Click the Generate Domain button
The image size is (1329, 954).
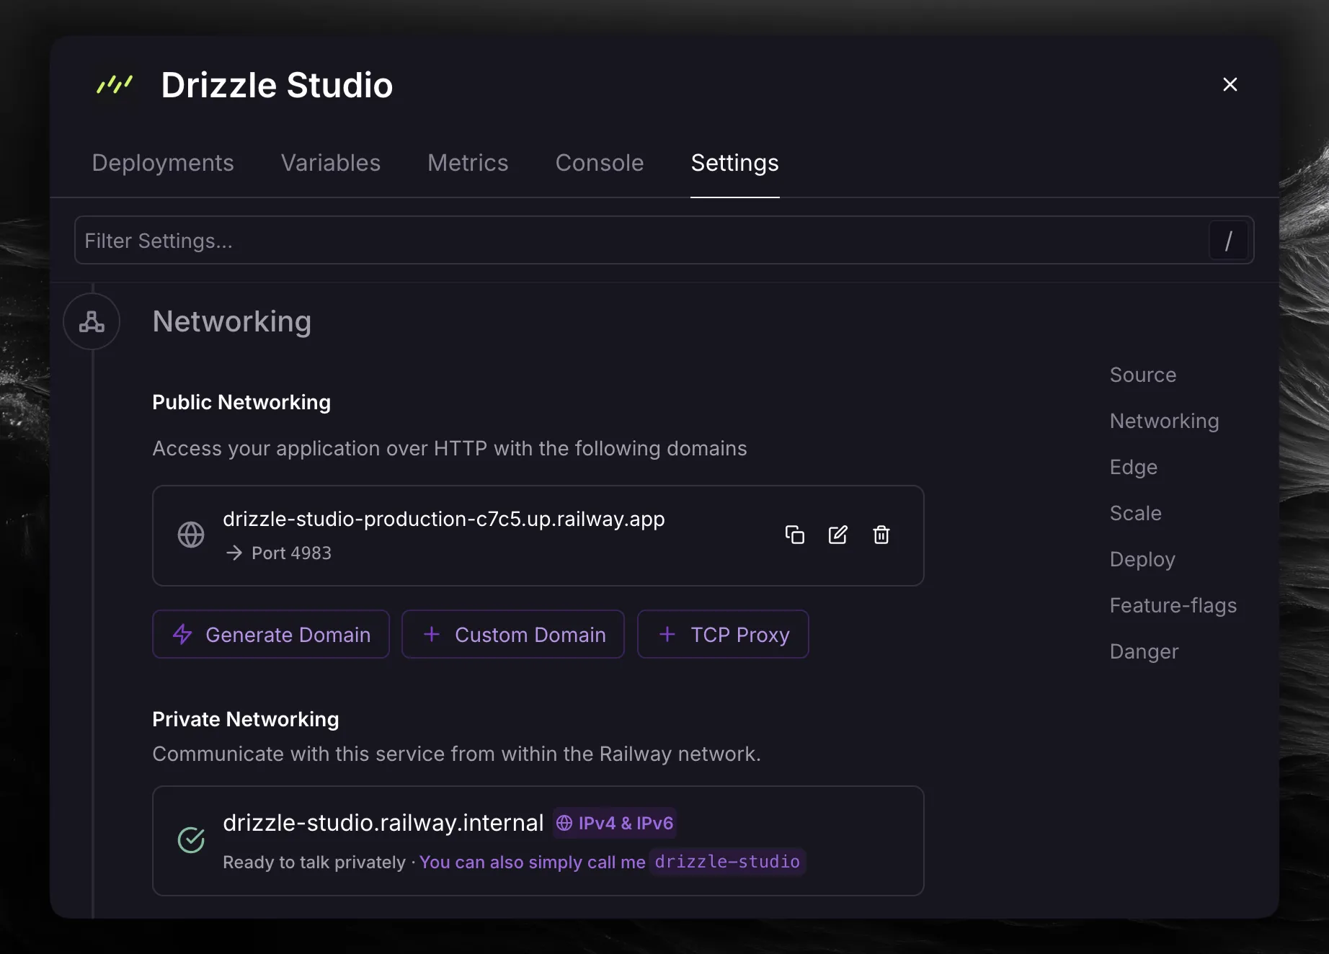pos(271,634)
